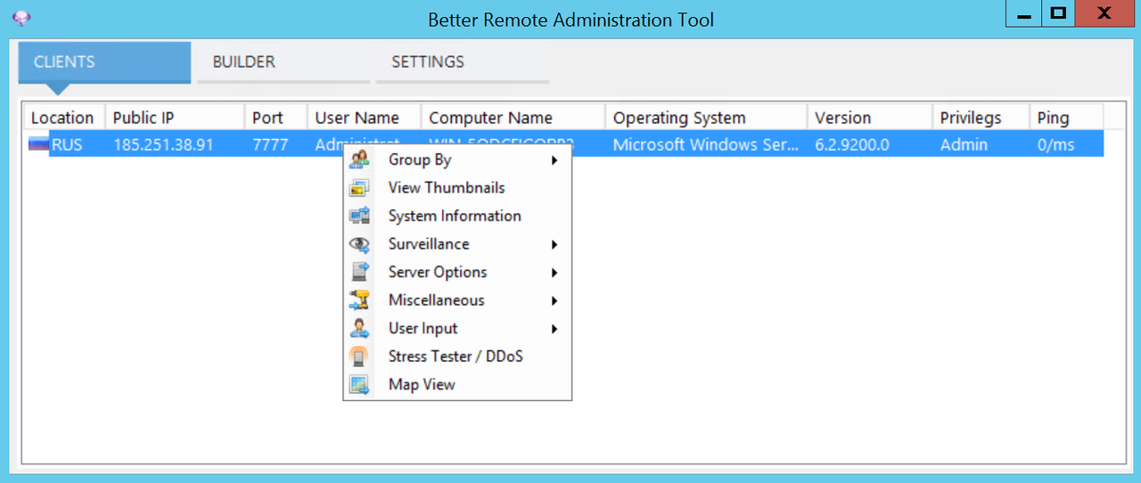Switch to the BUILDER tab
The image size is (1141, 483).
[x=283, y=62]
